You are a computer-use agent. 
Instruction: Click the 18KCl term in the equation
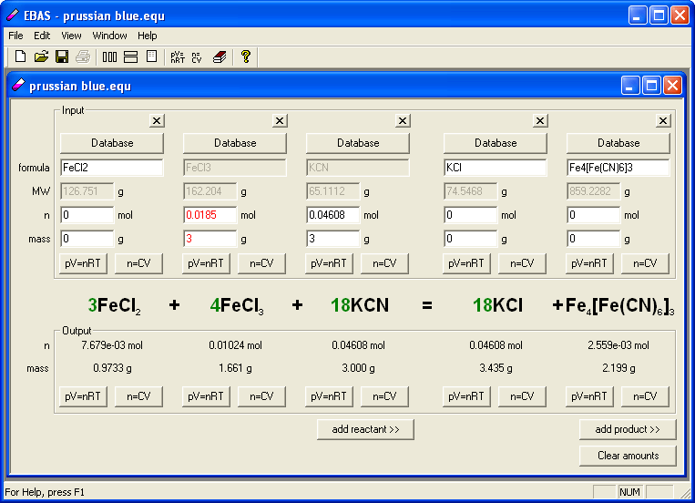coord(497,305)
